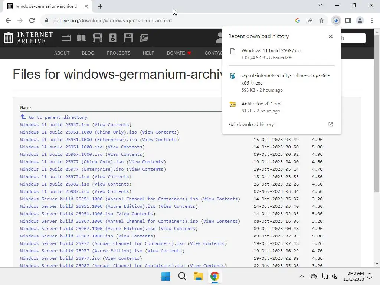Click the browser forward arrow

point(20,21)
